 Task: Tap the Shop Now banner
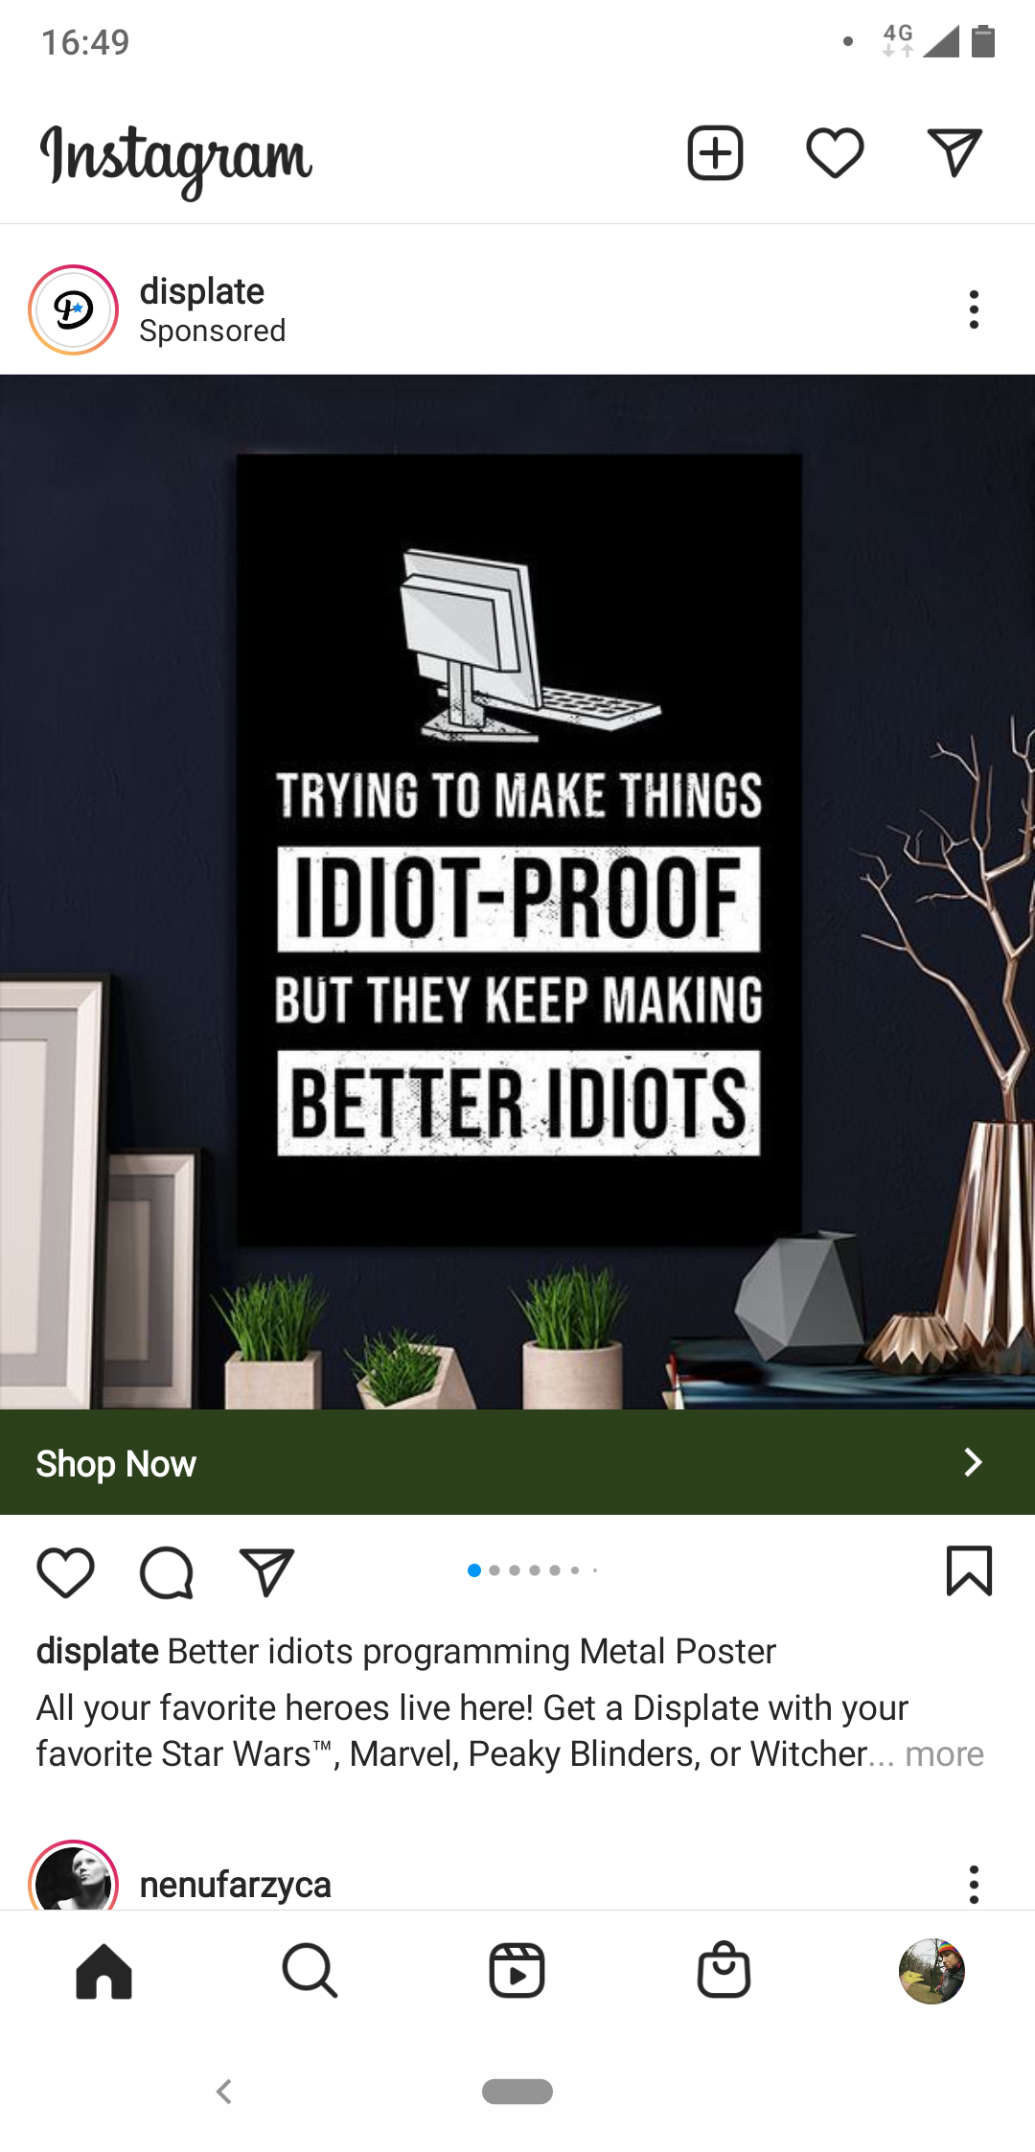(x=517, y=1462)
